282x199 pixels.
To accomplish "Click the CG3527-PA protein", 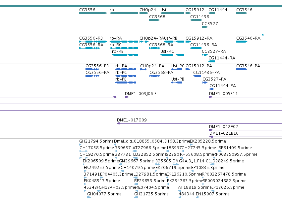I will [x=205, y=83].
